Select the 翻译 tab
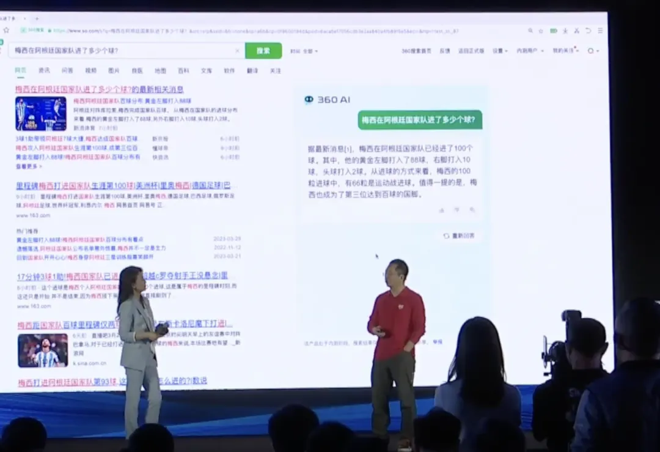 (252, 70)
